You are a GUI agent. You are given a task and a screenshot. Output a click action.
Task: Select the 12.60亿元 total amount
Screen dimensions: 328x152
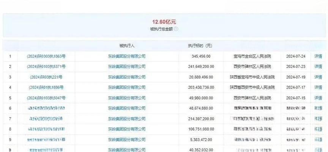pyautogui.click(x=164, y=22)
